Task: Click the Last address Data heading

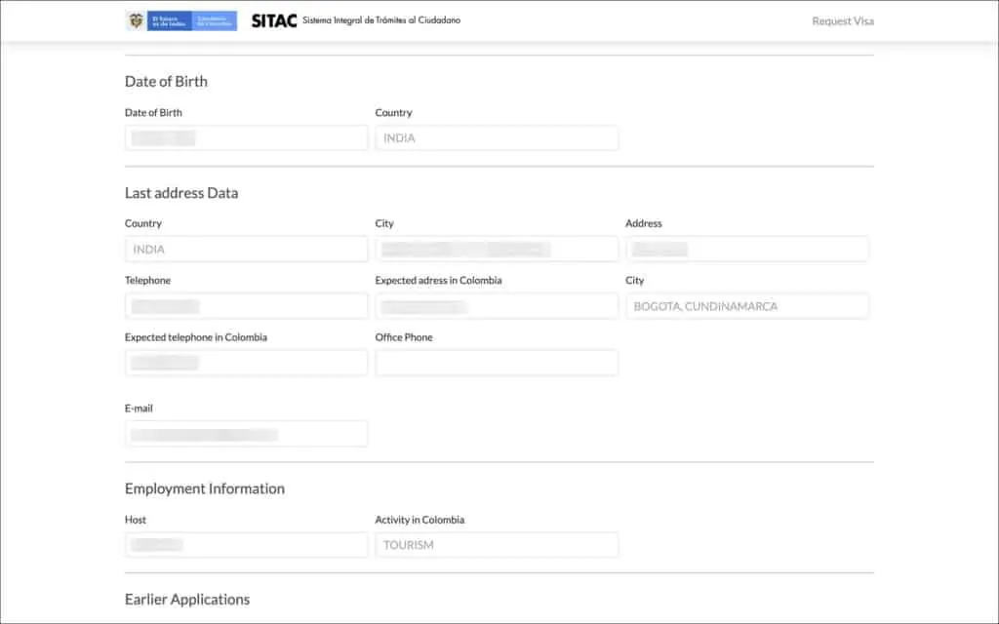Action: (181, 193)
